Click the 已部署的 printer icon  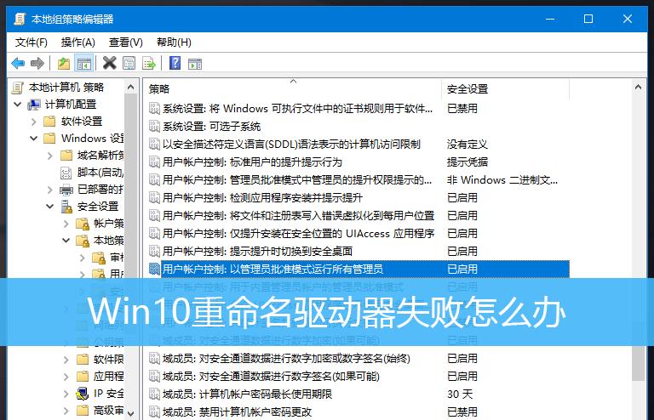tap(66, 190)
